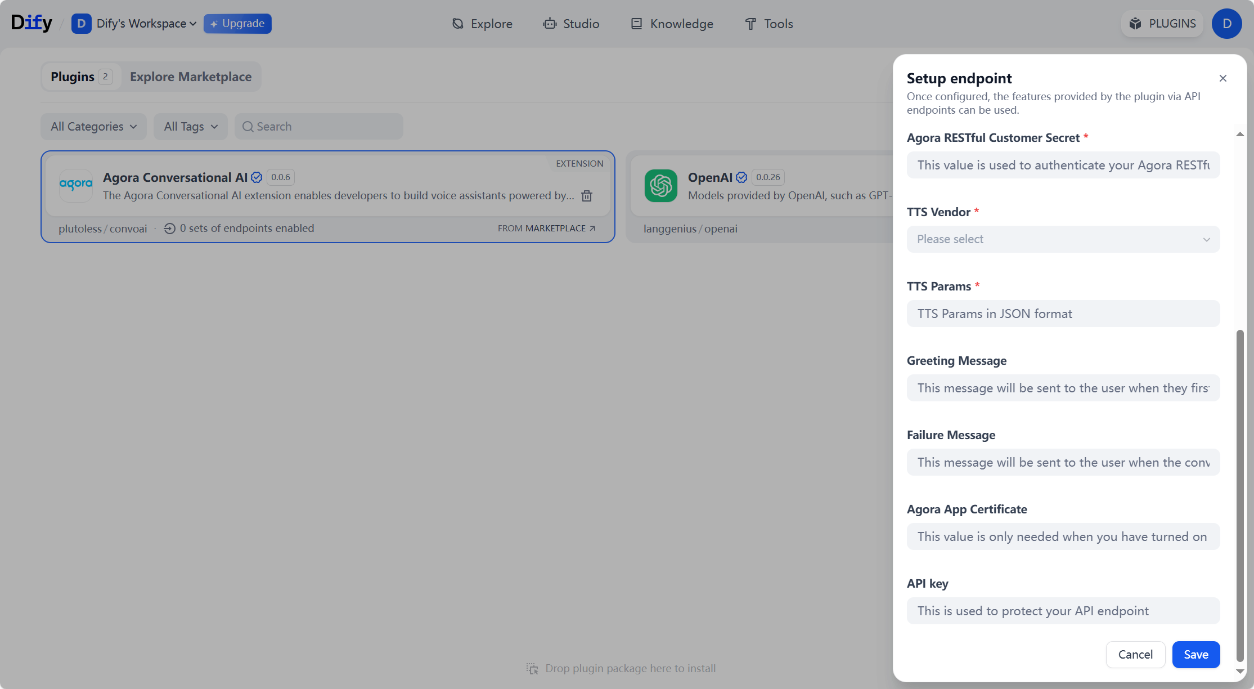Click the Cancel button
Screen dimensions: 1254x689
1135,654
